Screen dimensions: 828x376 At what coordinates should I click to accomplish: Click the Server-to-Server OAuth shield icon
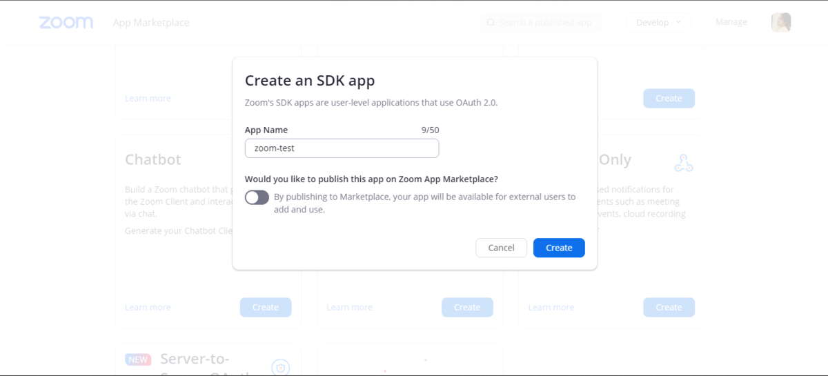pos(280,368)
